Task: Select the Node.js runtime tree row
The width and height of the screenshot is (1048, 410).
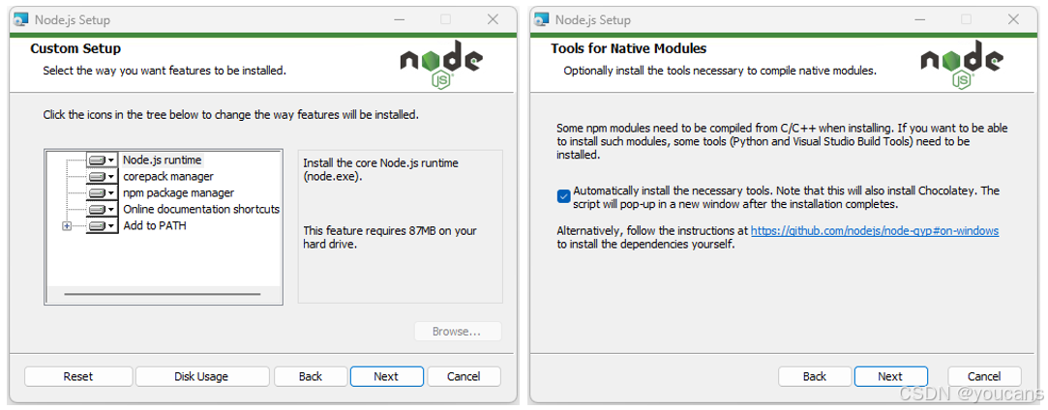Action: coord(163,161)
